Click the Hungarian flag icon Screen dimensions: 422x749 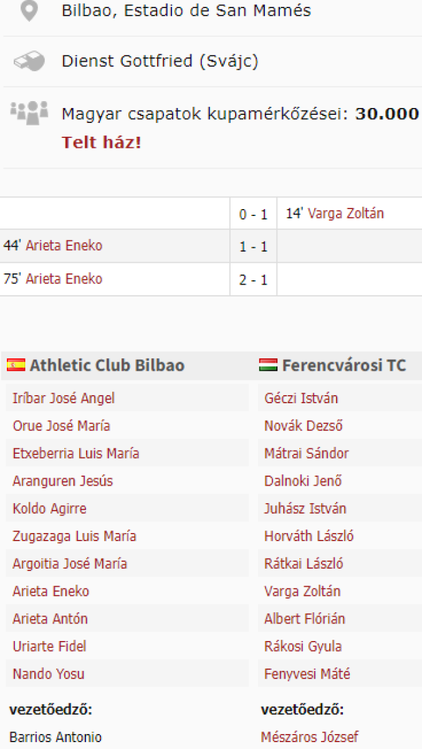[268, 365]
